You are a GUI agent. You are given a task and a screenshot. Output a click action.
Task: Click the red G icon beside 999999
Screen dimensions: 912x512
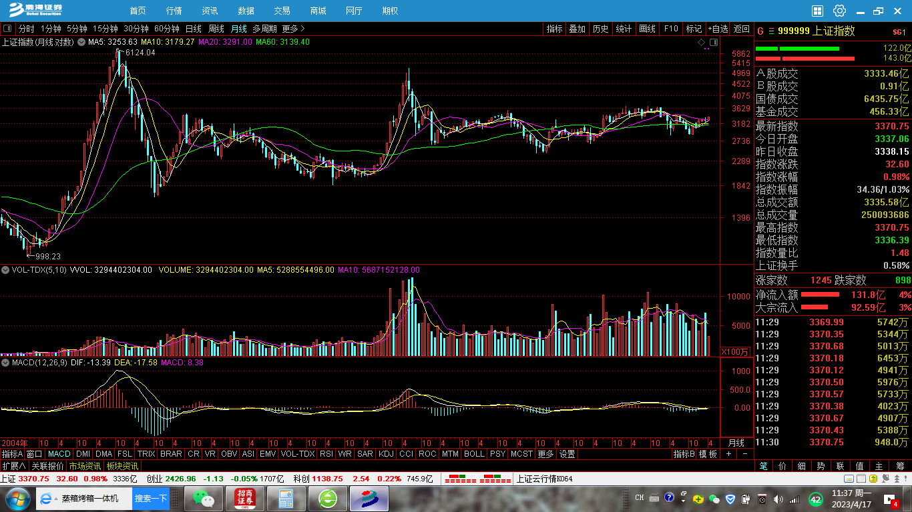coord(760,31)
